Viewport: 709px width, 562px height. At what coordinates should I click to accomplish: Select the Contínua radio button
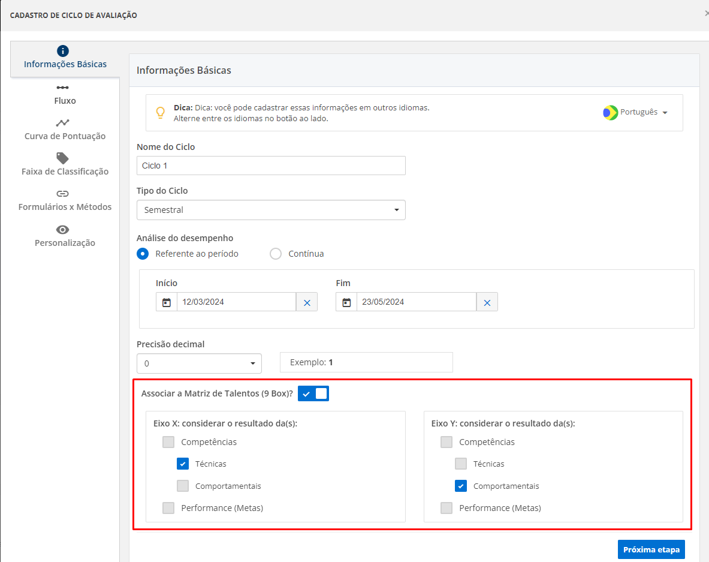click(x=276, y=254)
